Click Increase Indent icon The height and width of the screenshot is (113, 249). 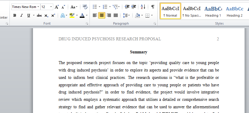pos(134,7)
